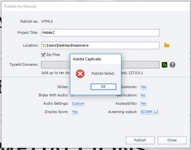Click the Typekit Domains field

[100, 65]
